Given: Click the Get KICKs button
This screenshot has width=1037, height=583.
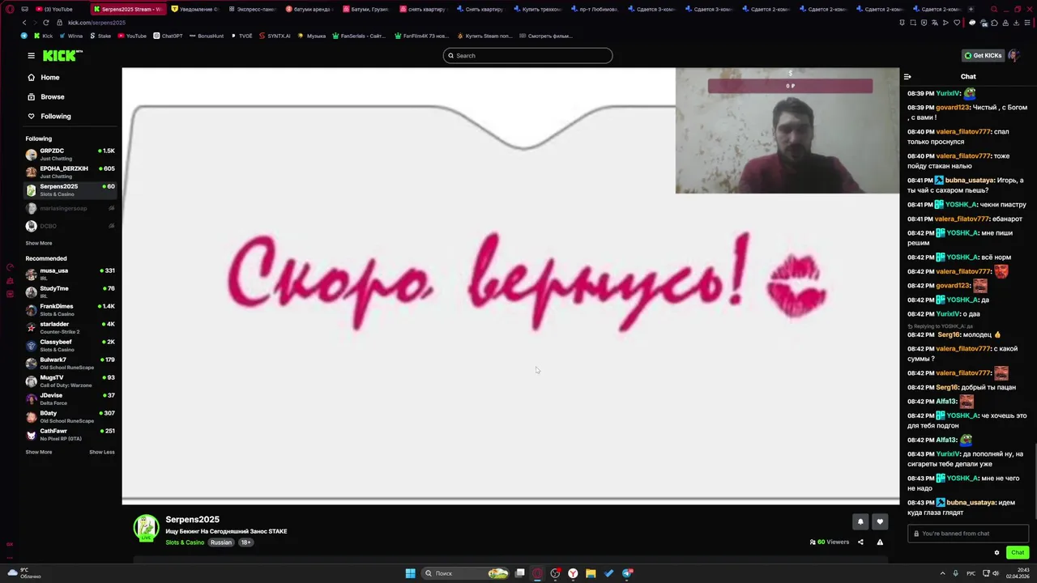Looking at the screenshot, I should 983,56.
